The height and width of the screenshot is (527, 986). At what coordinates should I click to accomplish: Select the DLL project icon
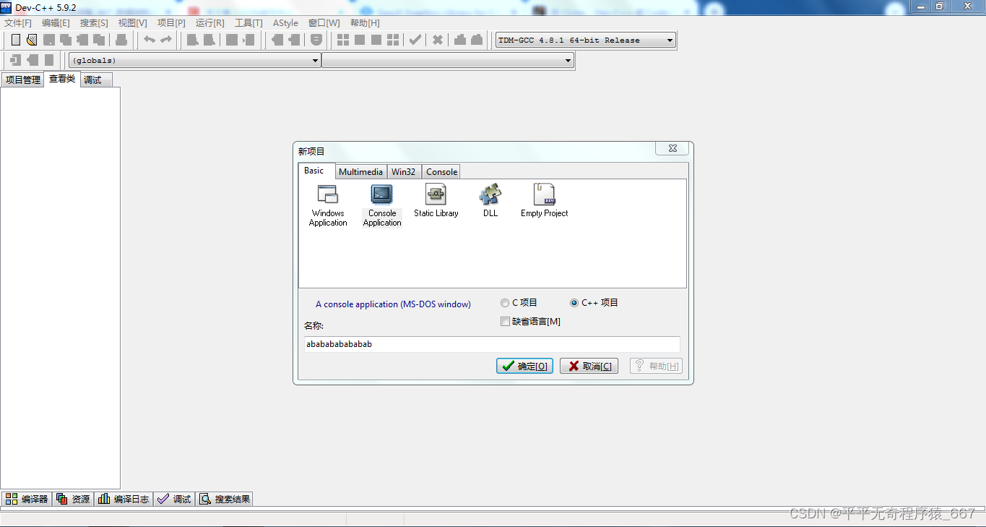(490, 201)
